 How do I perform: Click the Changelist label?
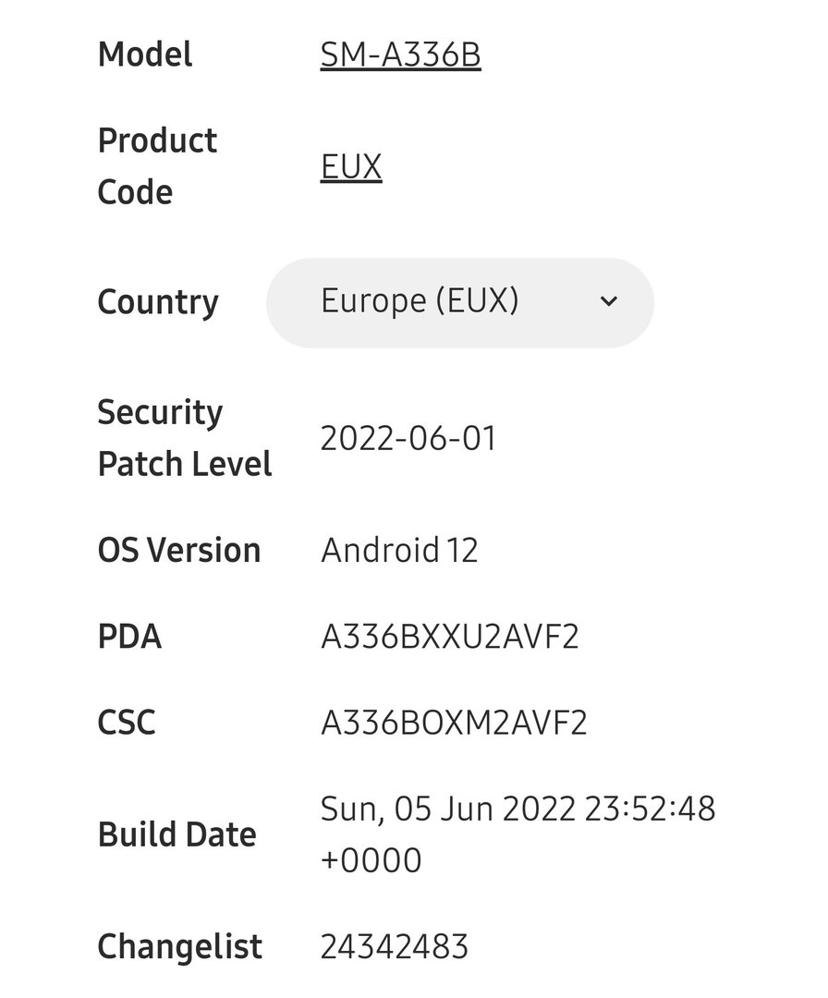(x=179, y=946)
